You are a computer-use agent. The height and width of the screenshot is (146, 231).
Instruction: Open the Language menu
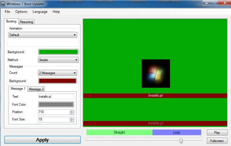click(40, 12)
